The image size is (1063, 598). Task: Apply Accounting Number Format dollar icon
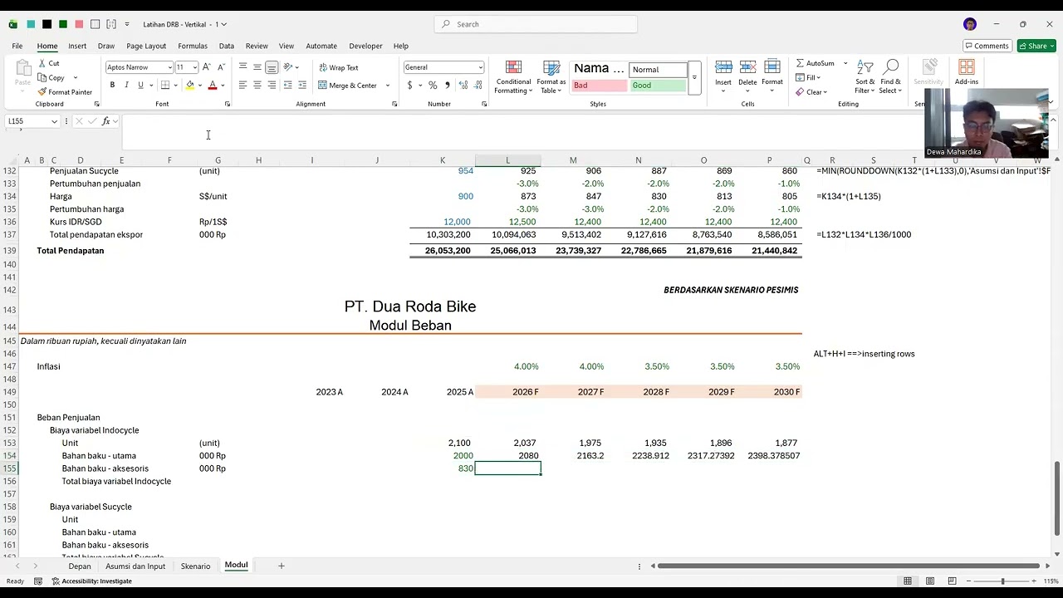pyautogui.click(x=409, y=85)
